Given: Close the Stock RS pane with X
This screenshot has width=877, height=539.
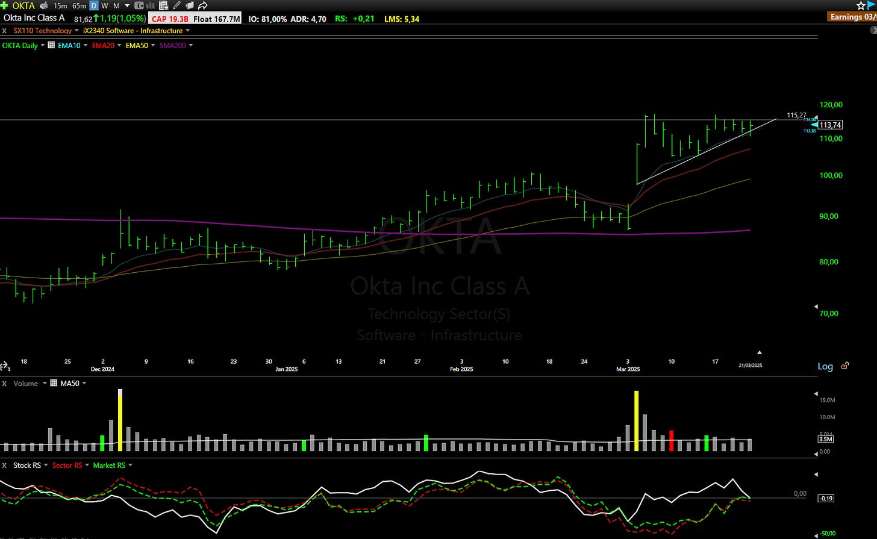Looking at the screenshot, I should click(4, 466).
